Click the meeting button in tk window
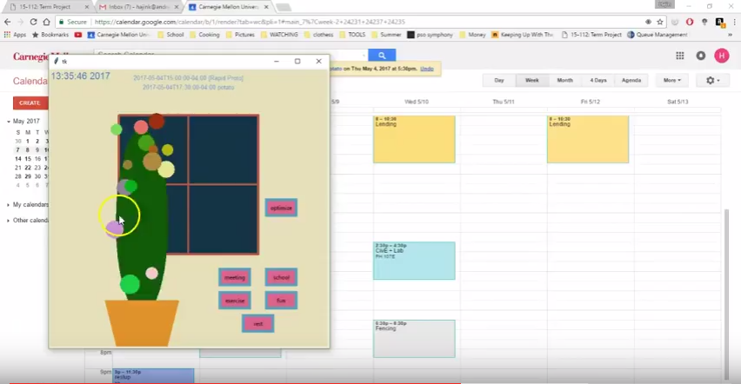Viewport: 741px width, 384px height. (235, 277)
